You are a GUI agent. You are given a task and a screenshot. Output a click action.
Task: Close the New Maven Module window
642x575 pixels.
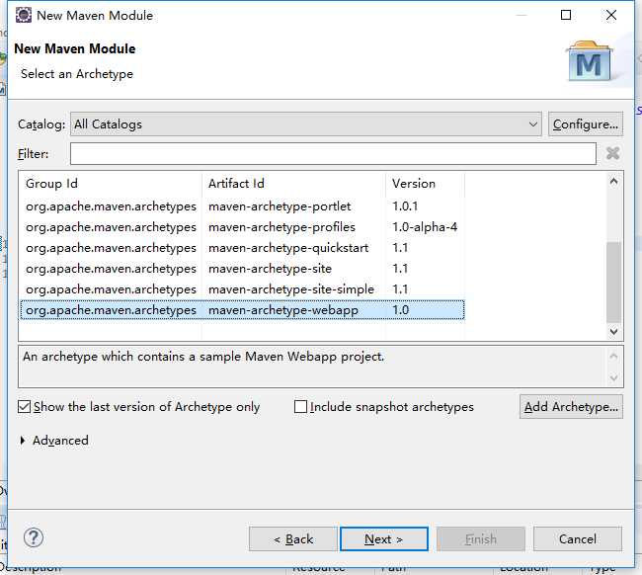coord(611,15)
